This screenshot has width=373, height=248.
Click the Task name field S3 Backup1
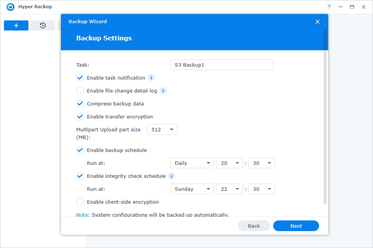221,65
